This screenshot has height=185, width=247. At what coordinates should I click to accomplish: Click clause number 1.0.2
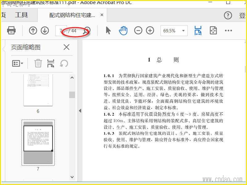(109, 114)
